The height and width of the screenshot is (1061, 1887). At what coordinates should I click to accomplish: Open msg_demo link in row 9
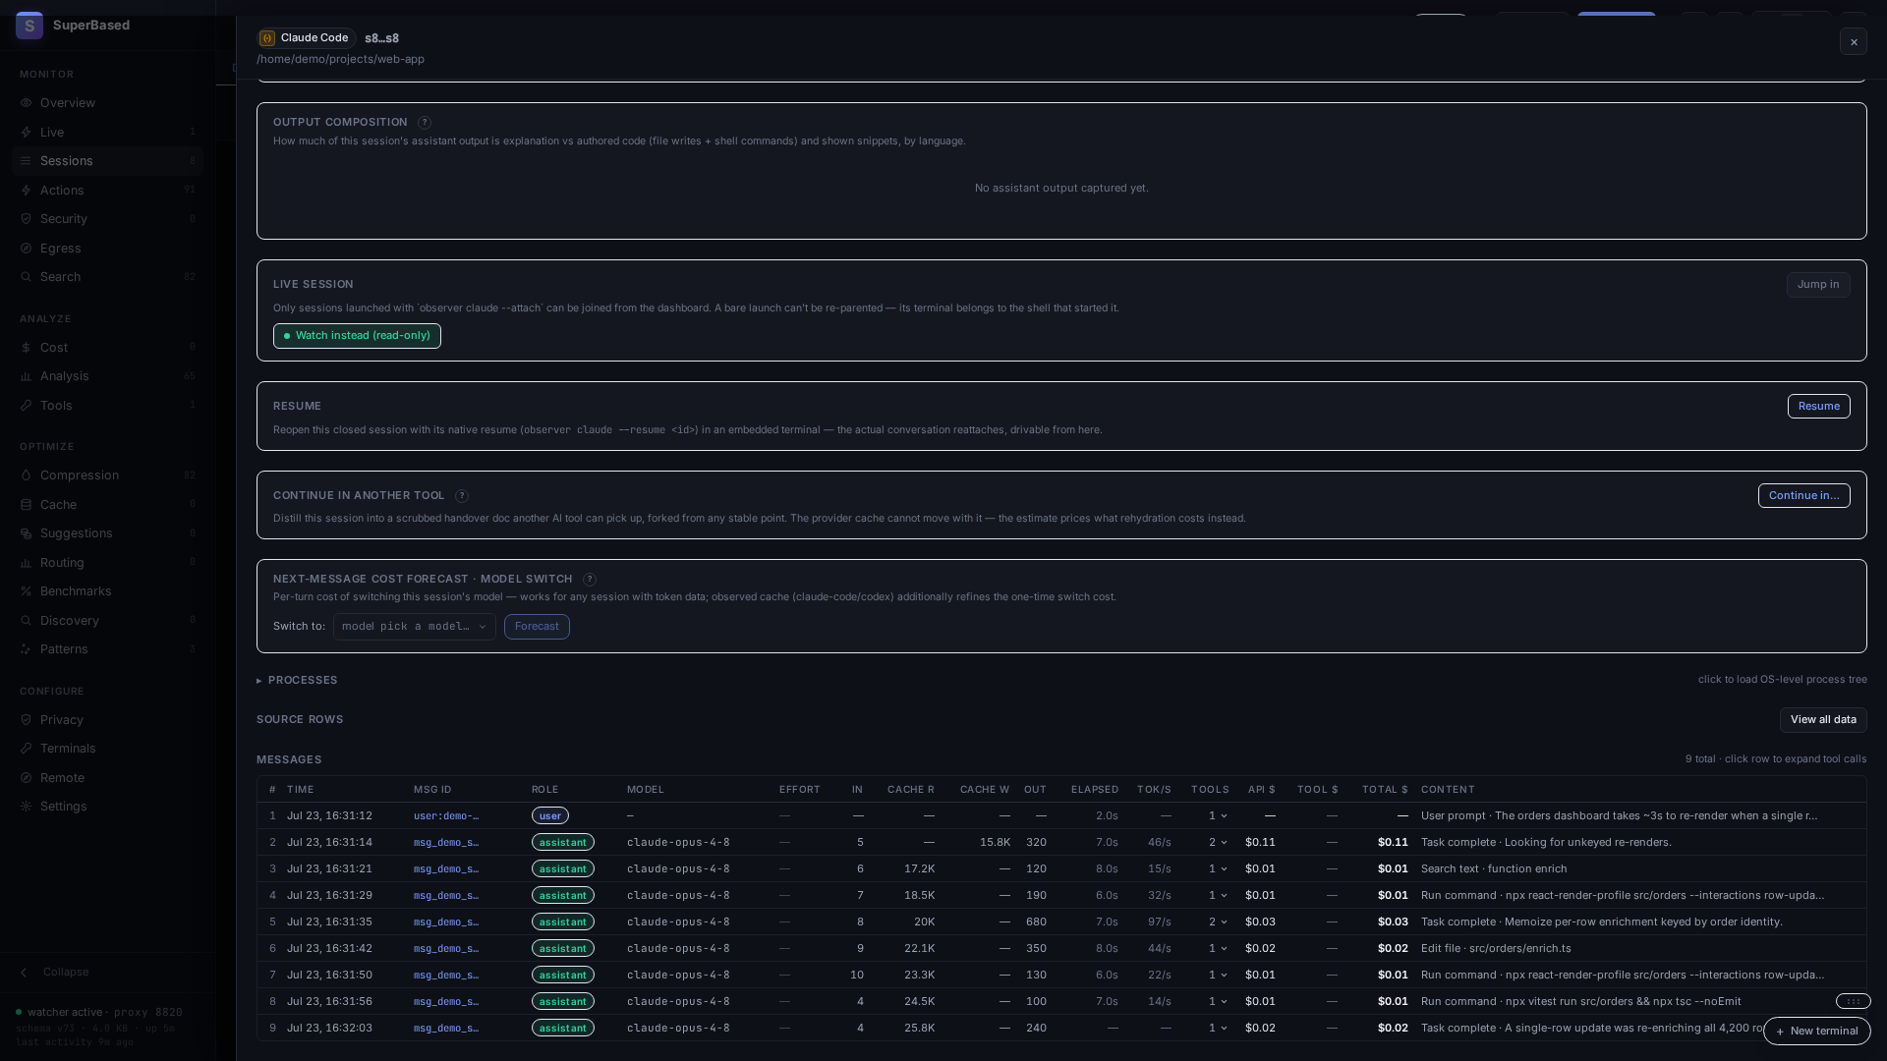coord(446,1029)
